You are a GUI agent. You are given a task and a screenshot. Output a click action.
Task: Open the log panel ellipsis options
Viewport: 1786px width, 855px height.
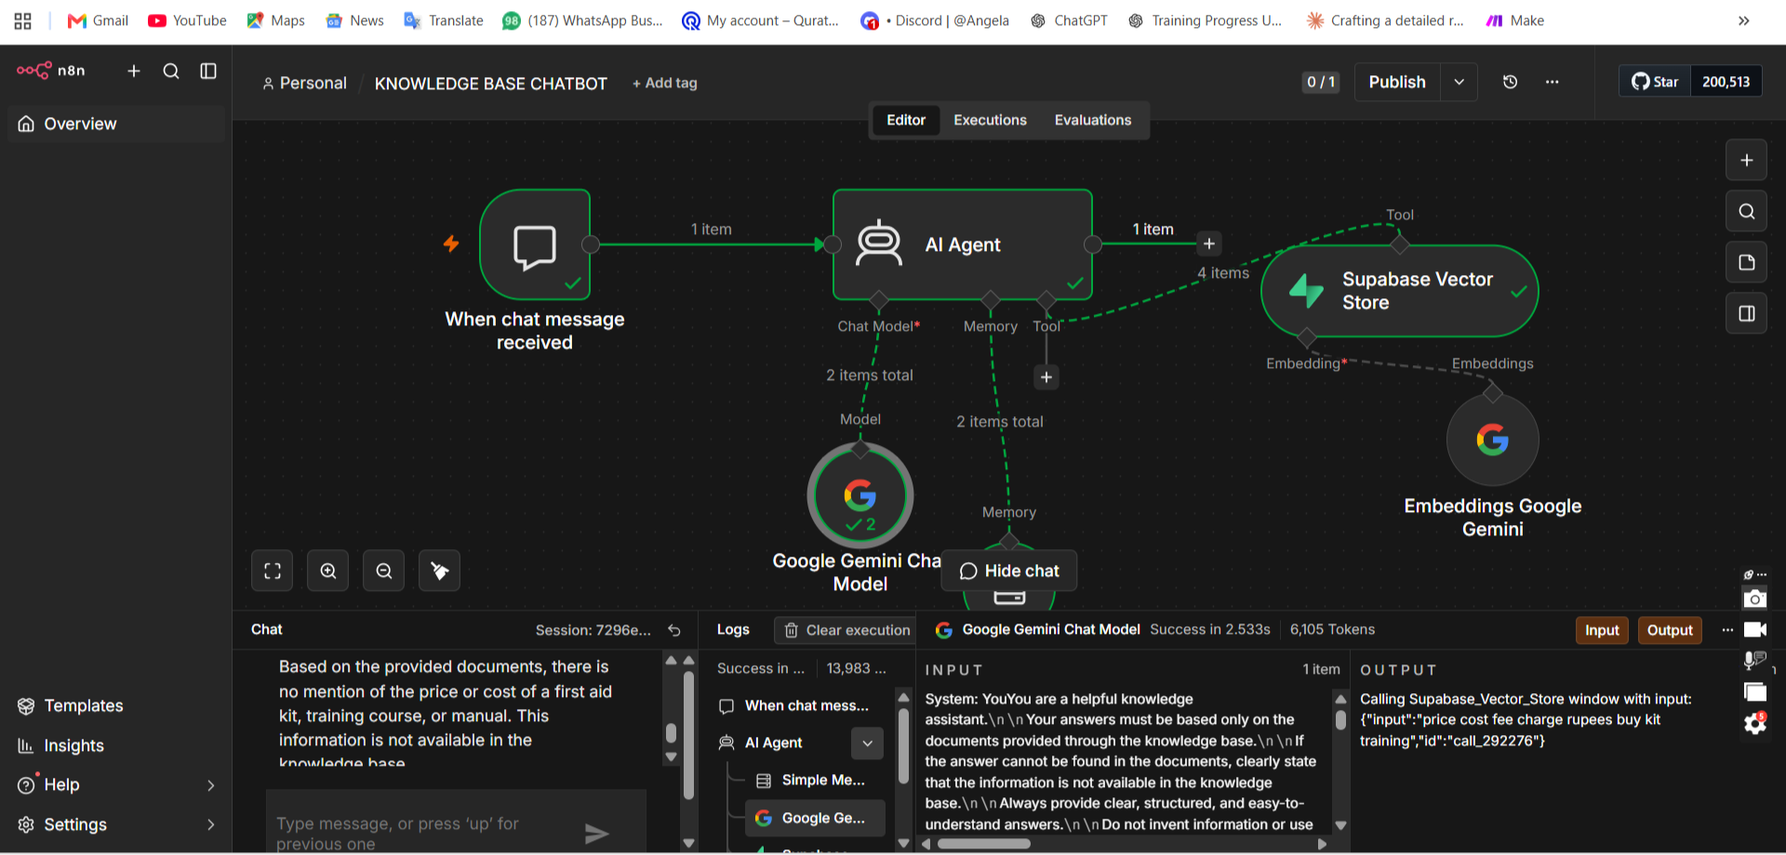(x=1727, y=630)
